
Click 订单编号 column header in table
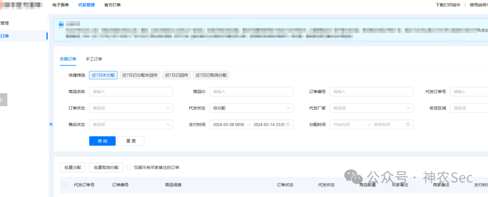[x=120, y=185]
